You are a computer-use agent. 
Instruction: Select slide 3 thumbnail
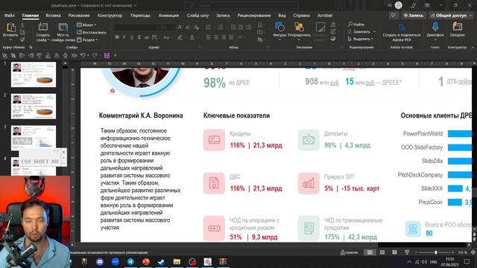pos(34,138)
